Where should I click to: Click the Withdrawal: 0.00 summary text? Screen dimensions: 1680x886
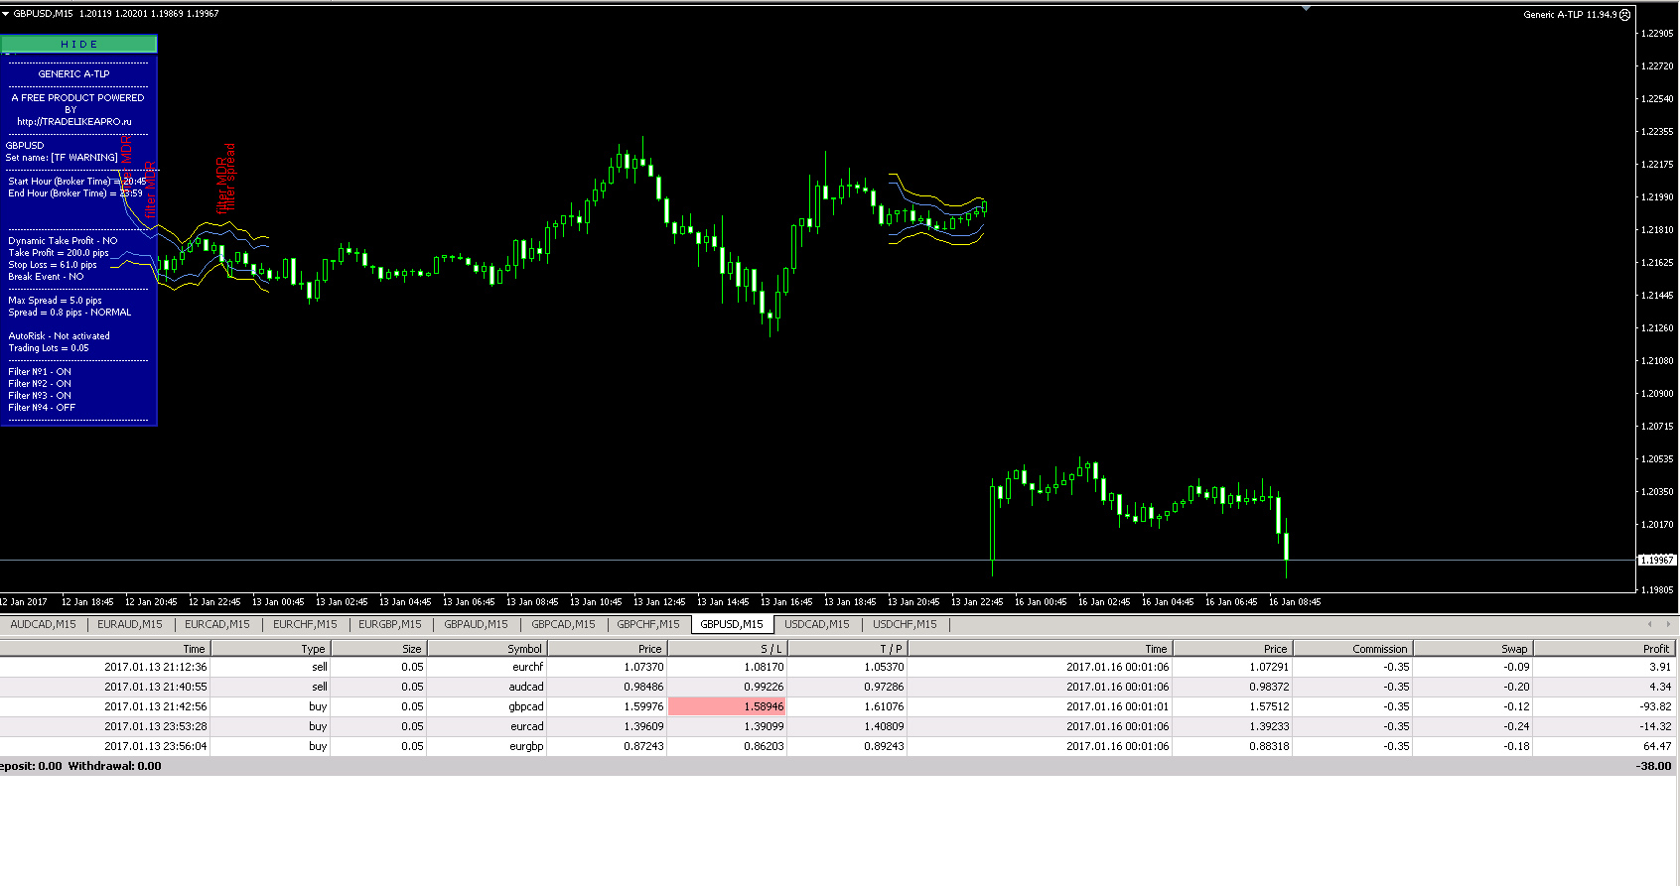[x=114, y=766]
